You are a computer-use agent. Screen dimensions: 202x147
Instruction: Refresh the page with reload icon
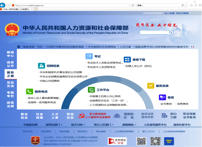pos(133,5)
